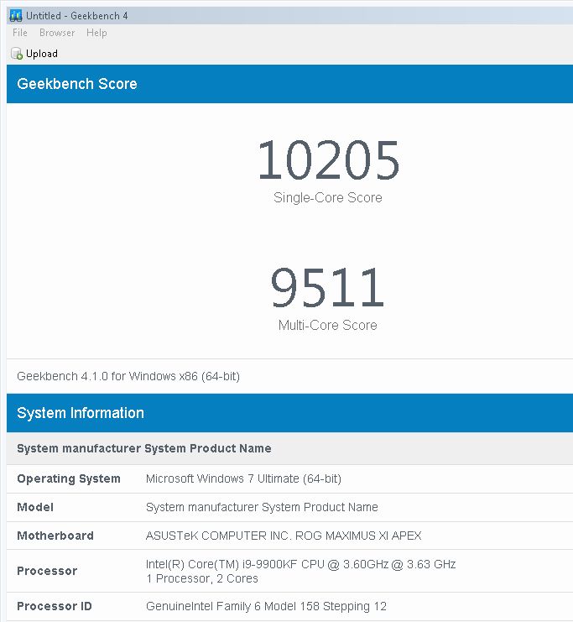Select the Intel Core i9-9900KF CPU text

(x=301, y=564)
